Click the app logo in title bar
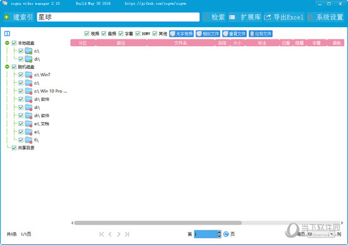Screen dimensions: 348x245 (x=5, y=3)
